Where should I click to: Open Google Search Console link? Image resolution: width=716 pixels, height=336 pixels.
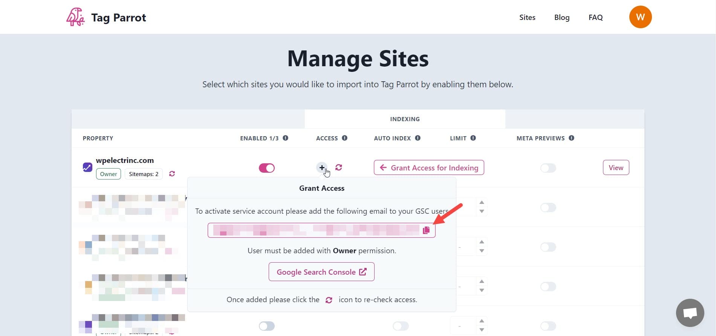tap(321, 272)
